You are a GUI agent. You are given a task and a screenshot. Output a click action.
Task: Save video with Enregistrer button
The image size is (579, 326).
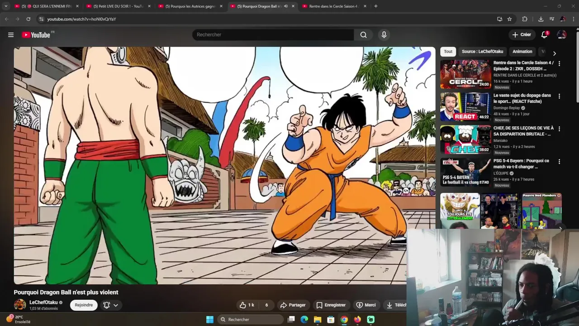331,305
